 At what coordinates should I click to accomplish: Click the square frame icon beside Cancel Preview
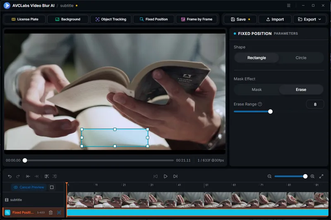pyautogui.click(x=52, y=187)
